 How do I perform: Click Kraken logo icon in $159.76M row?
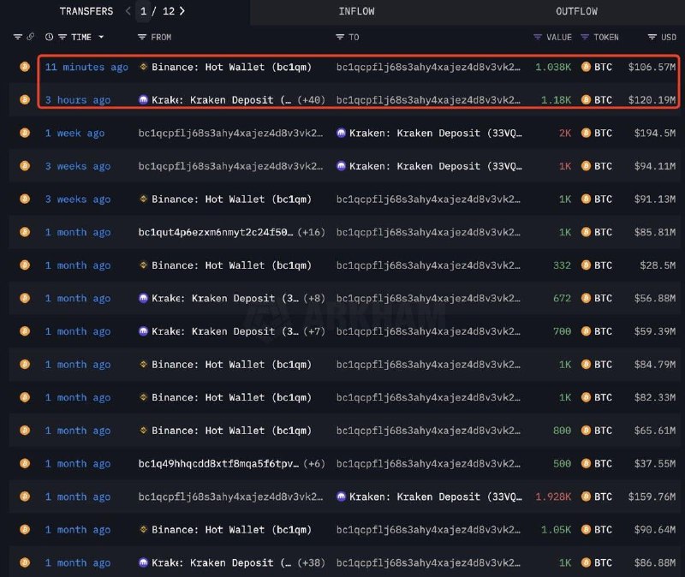tap(341, 497)
